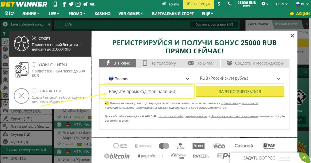Click the WebMoney payment logo
Viewport: 311px width, 163px height.
point(143,146)
